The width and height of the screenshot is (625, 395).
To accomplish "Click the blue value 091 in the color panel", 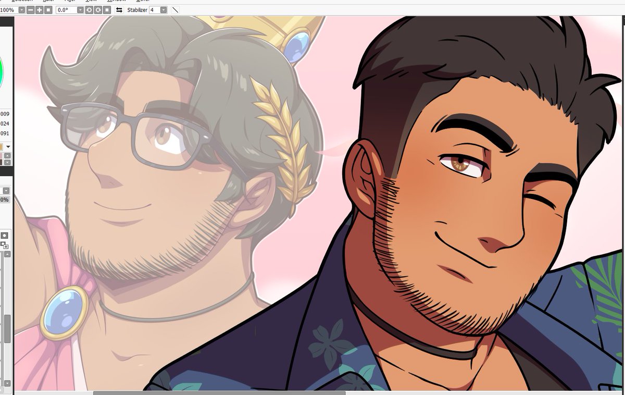I will pyautogui.click(x=5, y=133).
